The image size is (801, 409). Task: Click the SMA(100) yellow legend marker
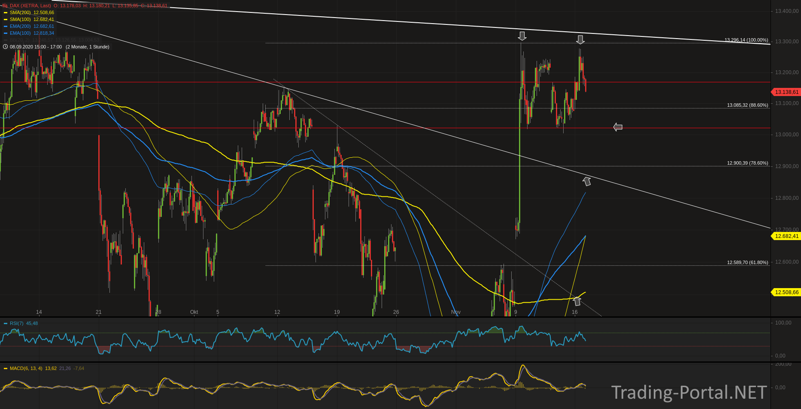(6, 20)
